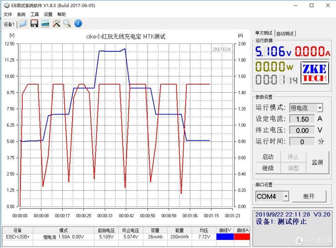The height and width of the screenshot is (248, 336).
Task: Click the chart title cike小红玩无线充电宝 MTK测试
Action: pyautogui.click(x=126, y=36)
